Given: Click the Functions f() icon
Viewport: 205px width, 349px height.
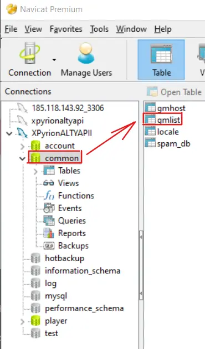Looking at the screenshot, I should pos(49,196).
